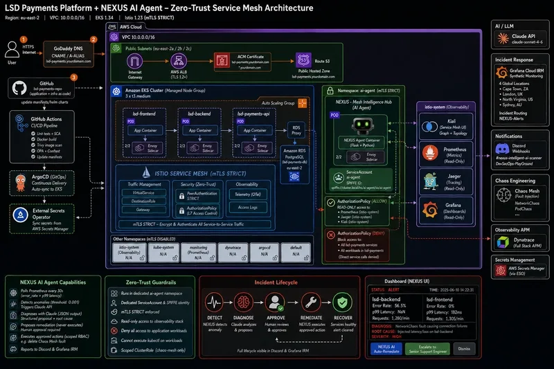Click the Grafana icon in istio-system
This screenshot has width=554, height=369.
pos(430,210)
